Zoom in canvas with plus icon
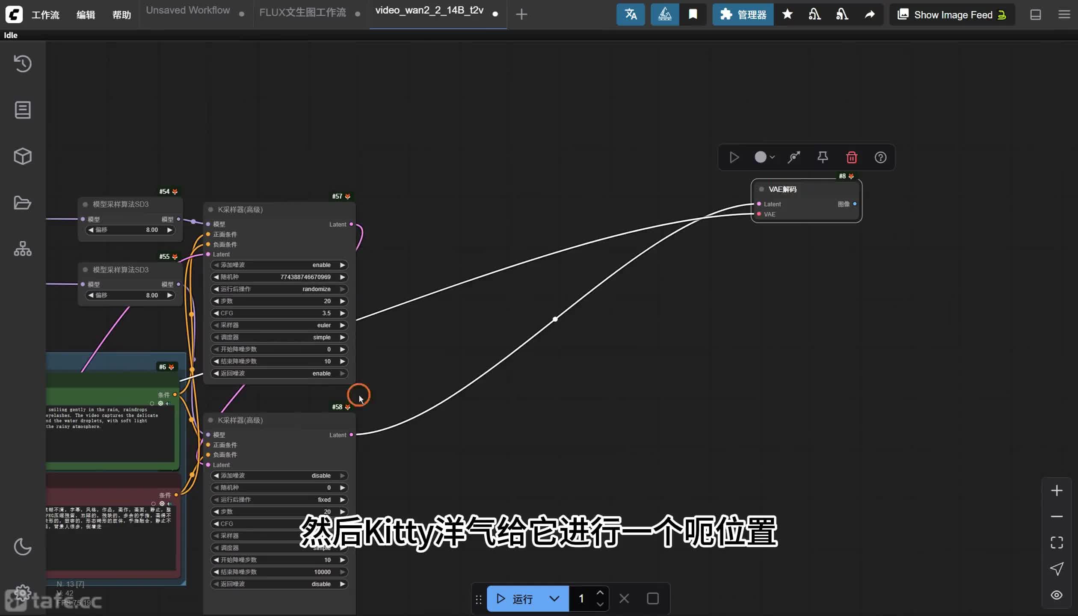This screenshot has height=616, width=1078. 1057,490
